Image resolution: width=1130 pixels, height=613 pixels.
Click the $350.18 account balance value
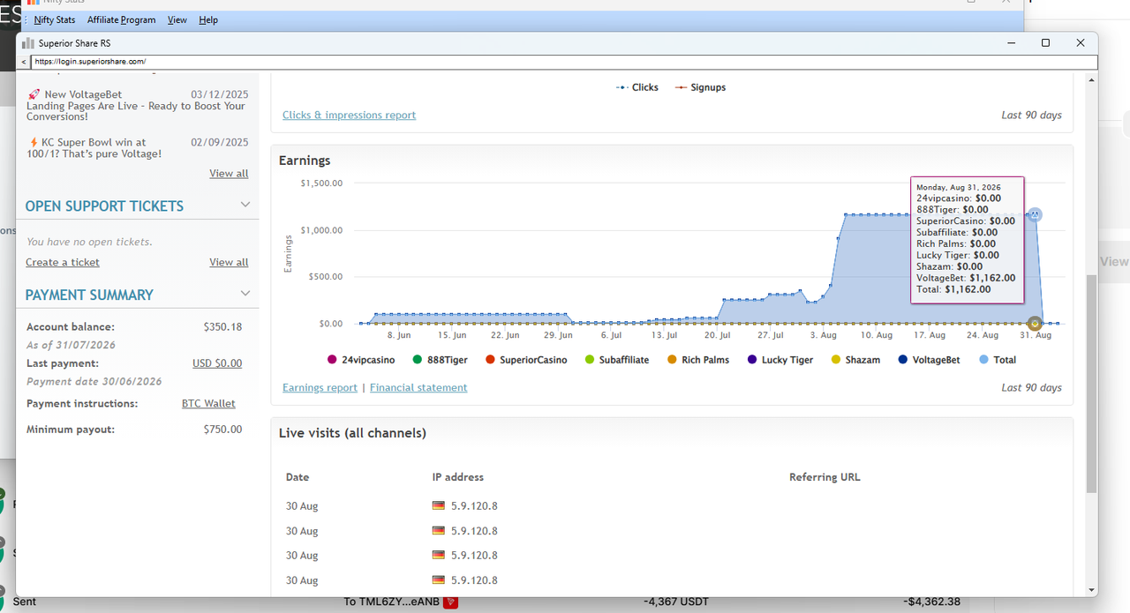point(222,326)
